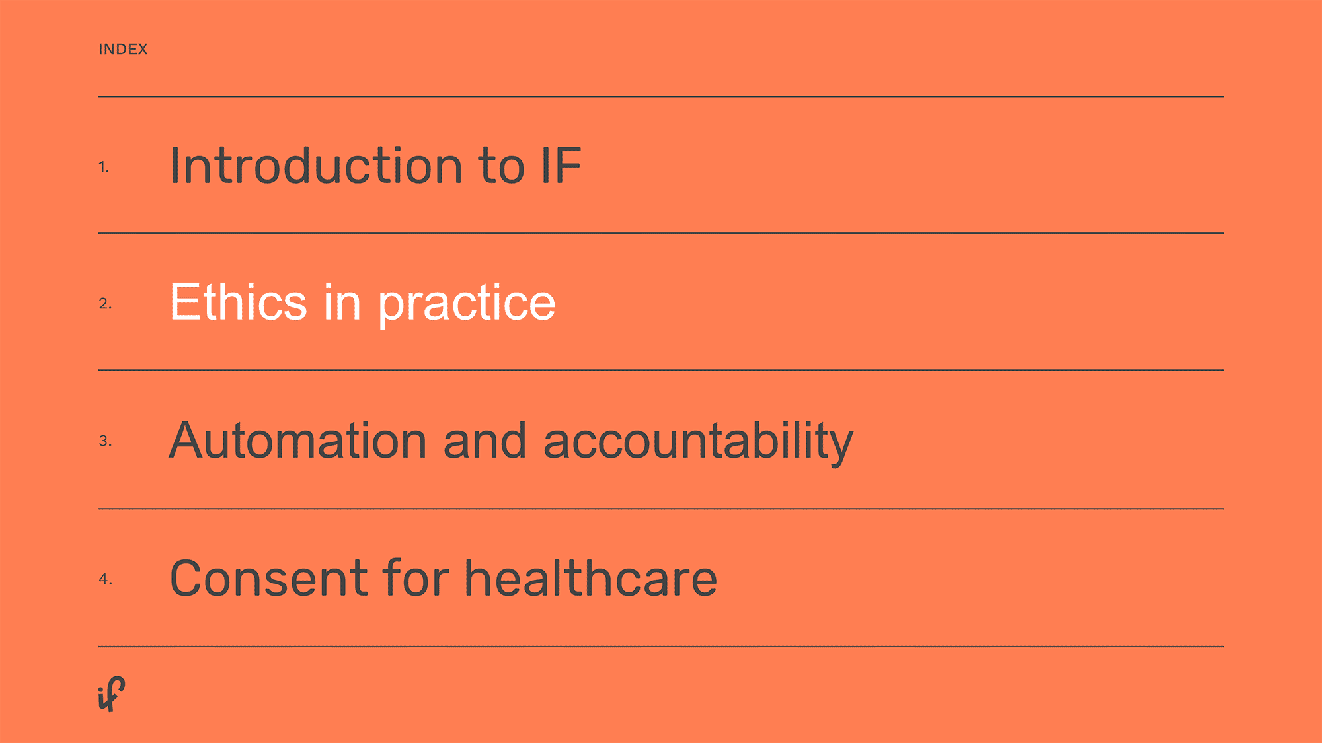Image resolution: width=1322 pixels, height=743 pixels.
Task: Click the number 4. list marker
Action: click(105, 579)
